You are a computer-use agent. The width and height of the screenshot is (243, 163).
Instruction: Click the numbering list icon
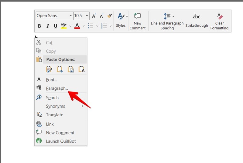[x=104, y=26]
